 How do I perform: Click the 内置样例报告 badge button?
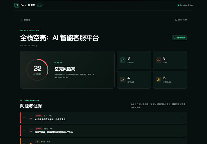[179, 38]
